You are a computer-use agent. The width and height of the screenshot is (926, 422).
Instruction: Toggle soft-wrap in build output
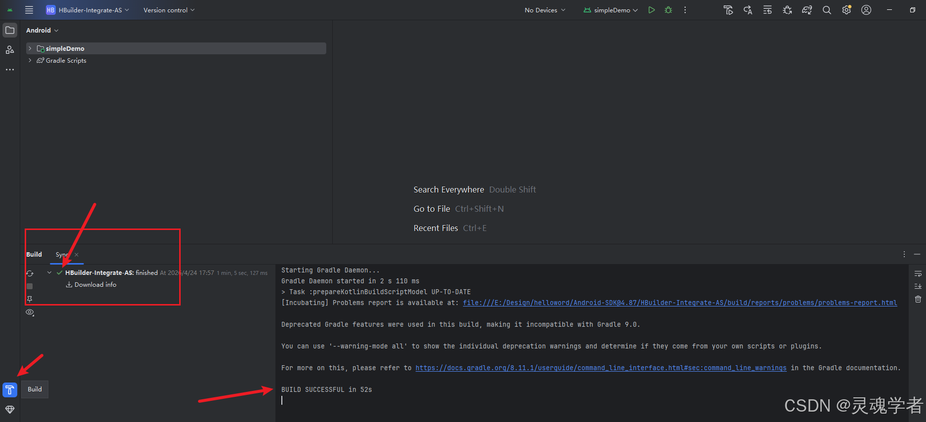[x=918, y=273]
